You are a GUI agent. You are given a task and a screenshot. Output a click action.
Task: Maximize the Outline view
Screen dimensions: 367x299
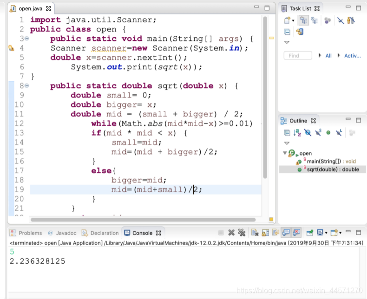pos(359,120)
